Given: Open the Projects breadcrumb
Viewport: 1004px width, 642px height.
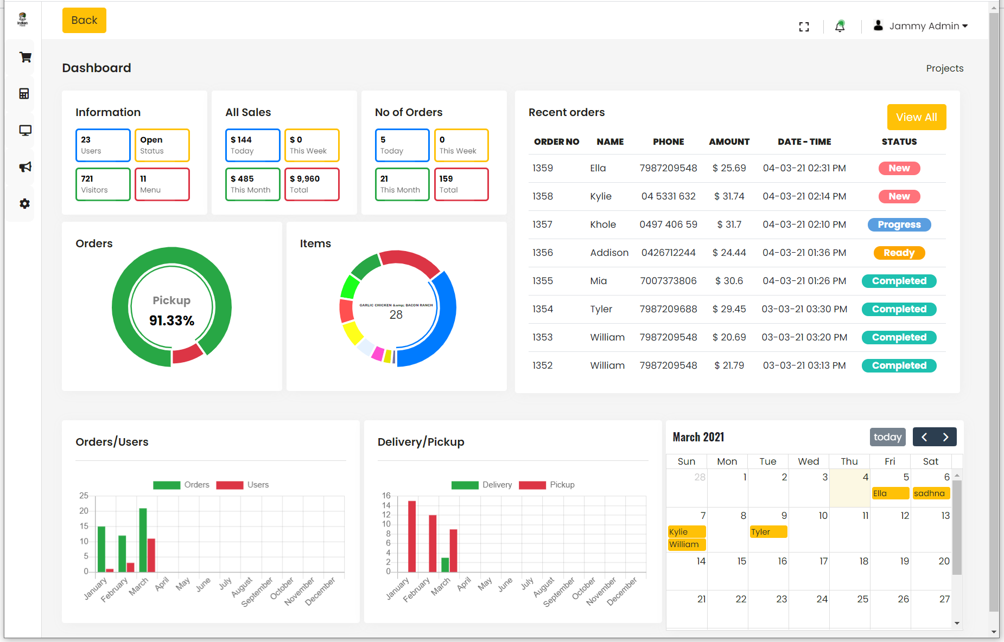Looking at the screenshot, I should click(x=944, y=68).
